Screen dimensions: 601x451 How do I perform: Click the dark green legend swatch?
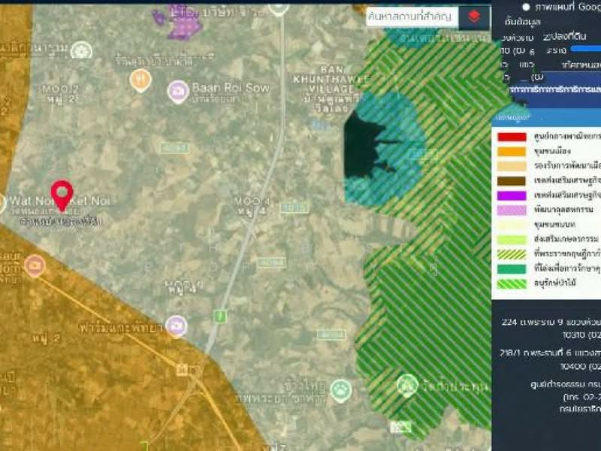[510, 270]
